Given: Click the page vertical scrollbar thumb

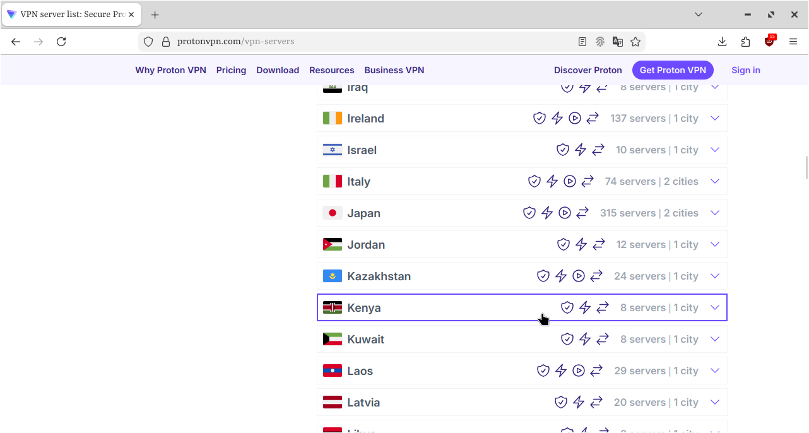Looking at the screenshot, I should pyautogui.click(x=806, y=167).
